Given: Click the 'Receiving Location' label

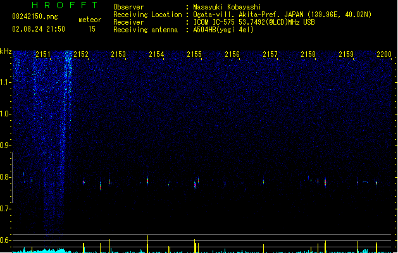Looking at the screenshot, I should (147, 15).
